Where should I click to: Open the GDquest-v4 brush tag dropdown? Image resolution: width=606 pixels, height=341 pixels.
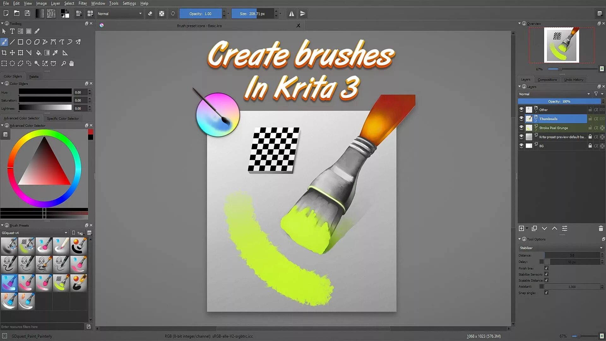click(x=34, y=233)
